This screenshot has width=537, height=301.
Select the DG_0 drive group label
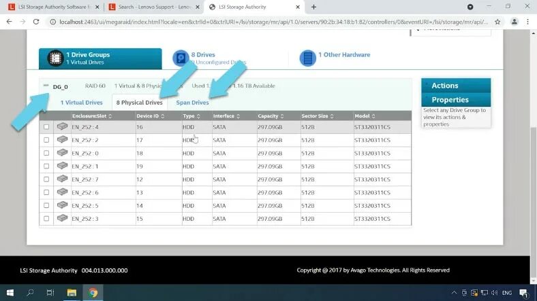(60, 87)
